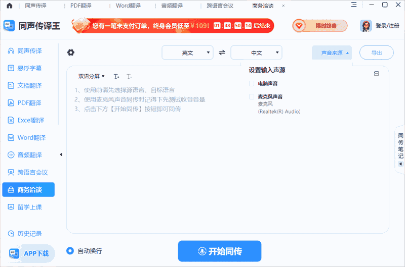The width and height of the screenshot is (405, 267).
Task: Close the 商务洽谈 tab with its x
Action: click(283, 6)
